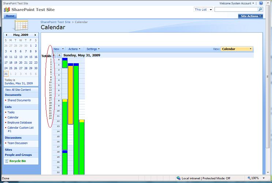Image resolution: width=272 pixels, height=183 pixels.
Task: Expand the Actions menu
Action: tap(74, 49)
